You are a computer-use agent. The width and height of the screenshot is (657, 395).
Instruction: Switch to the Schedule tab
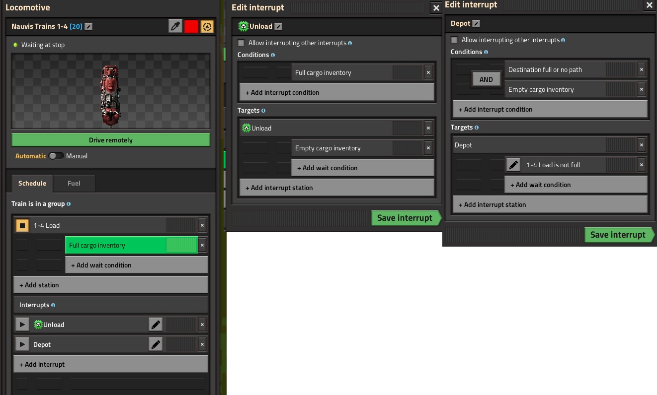click(x=32, y=183)
